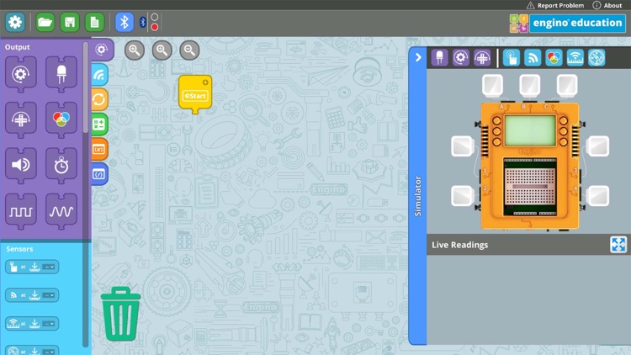Screen dimensions: 631x355
Task: Zoom out the workspace with magnifier minus
Action: click(189, 50)
